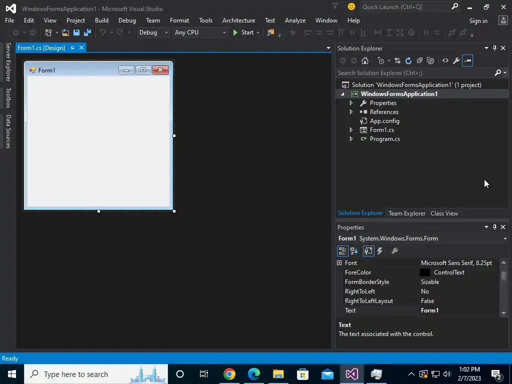Expand the Properties node in Solution Explorer
The width and height of the screenshot is (512, 384).
[x=351, y=103]
